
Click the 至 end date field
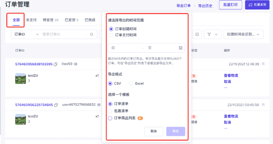[x=162, y=48]
